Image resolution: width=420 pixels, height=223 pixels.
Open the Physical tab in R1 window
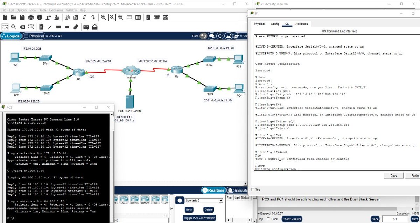tap(259, 24)
